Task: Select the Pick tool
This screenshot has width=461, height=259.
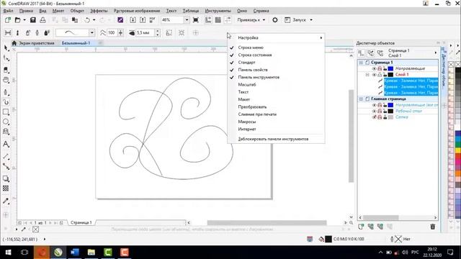Action: [x=6, y=48]
